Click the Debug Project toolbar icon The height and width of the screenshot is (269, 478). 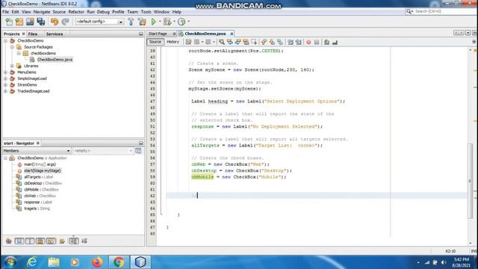(x=167, y=22)
